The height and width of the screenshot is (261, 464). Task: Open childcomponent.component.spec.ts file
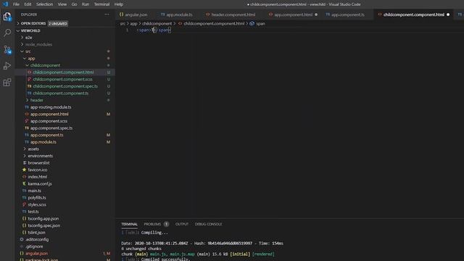click(65, 86)
